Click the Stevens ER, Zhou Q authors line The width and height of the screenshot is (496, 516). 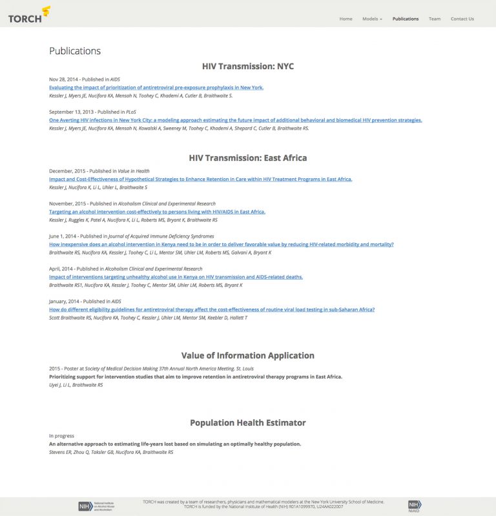tap(111, 452)
